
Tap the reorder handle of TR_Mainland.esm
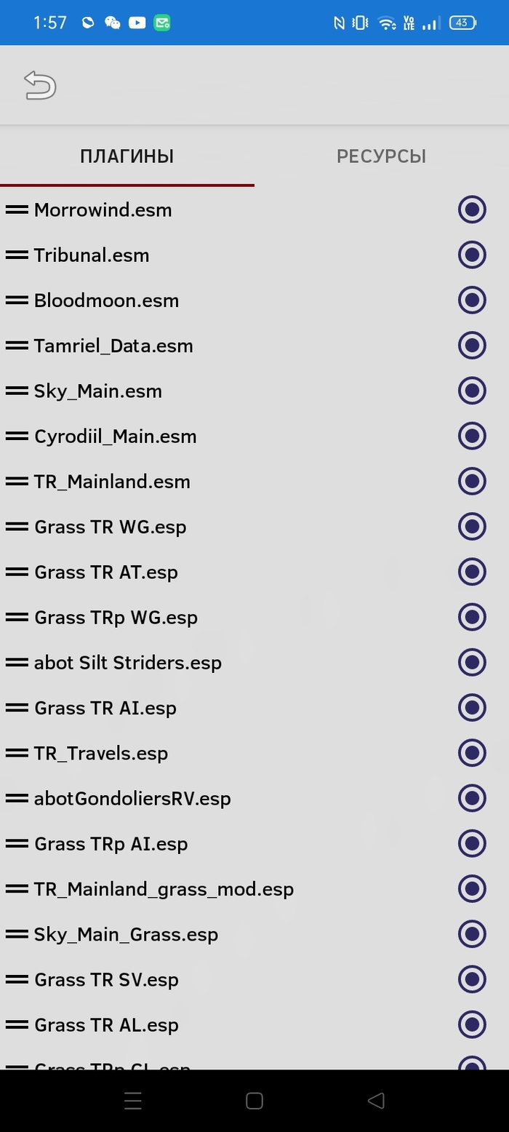coord(17,482)
